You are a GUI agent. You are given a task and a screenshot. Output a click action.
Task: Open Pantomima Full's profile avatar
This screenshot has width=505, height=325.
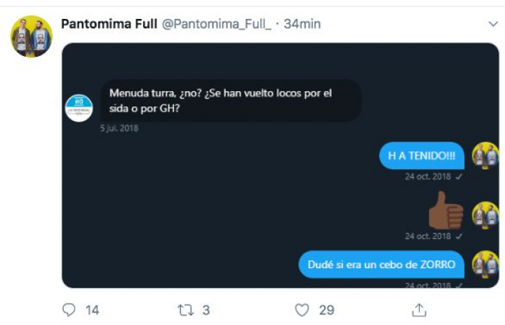[32, 36]
